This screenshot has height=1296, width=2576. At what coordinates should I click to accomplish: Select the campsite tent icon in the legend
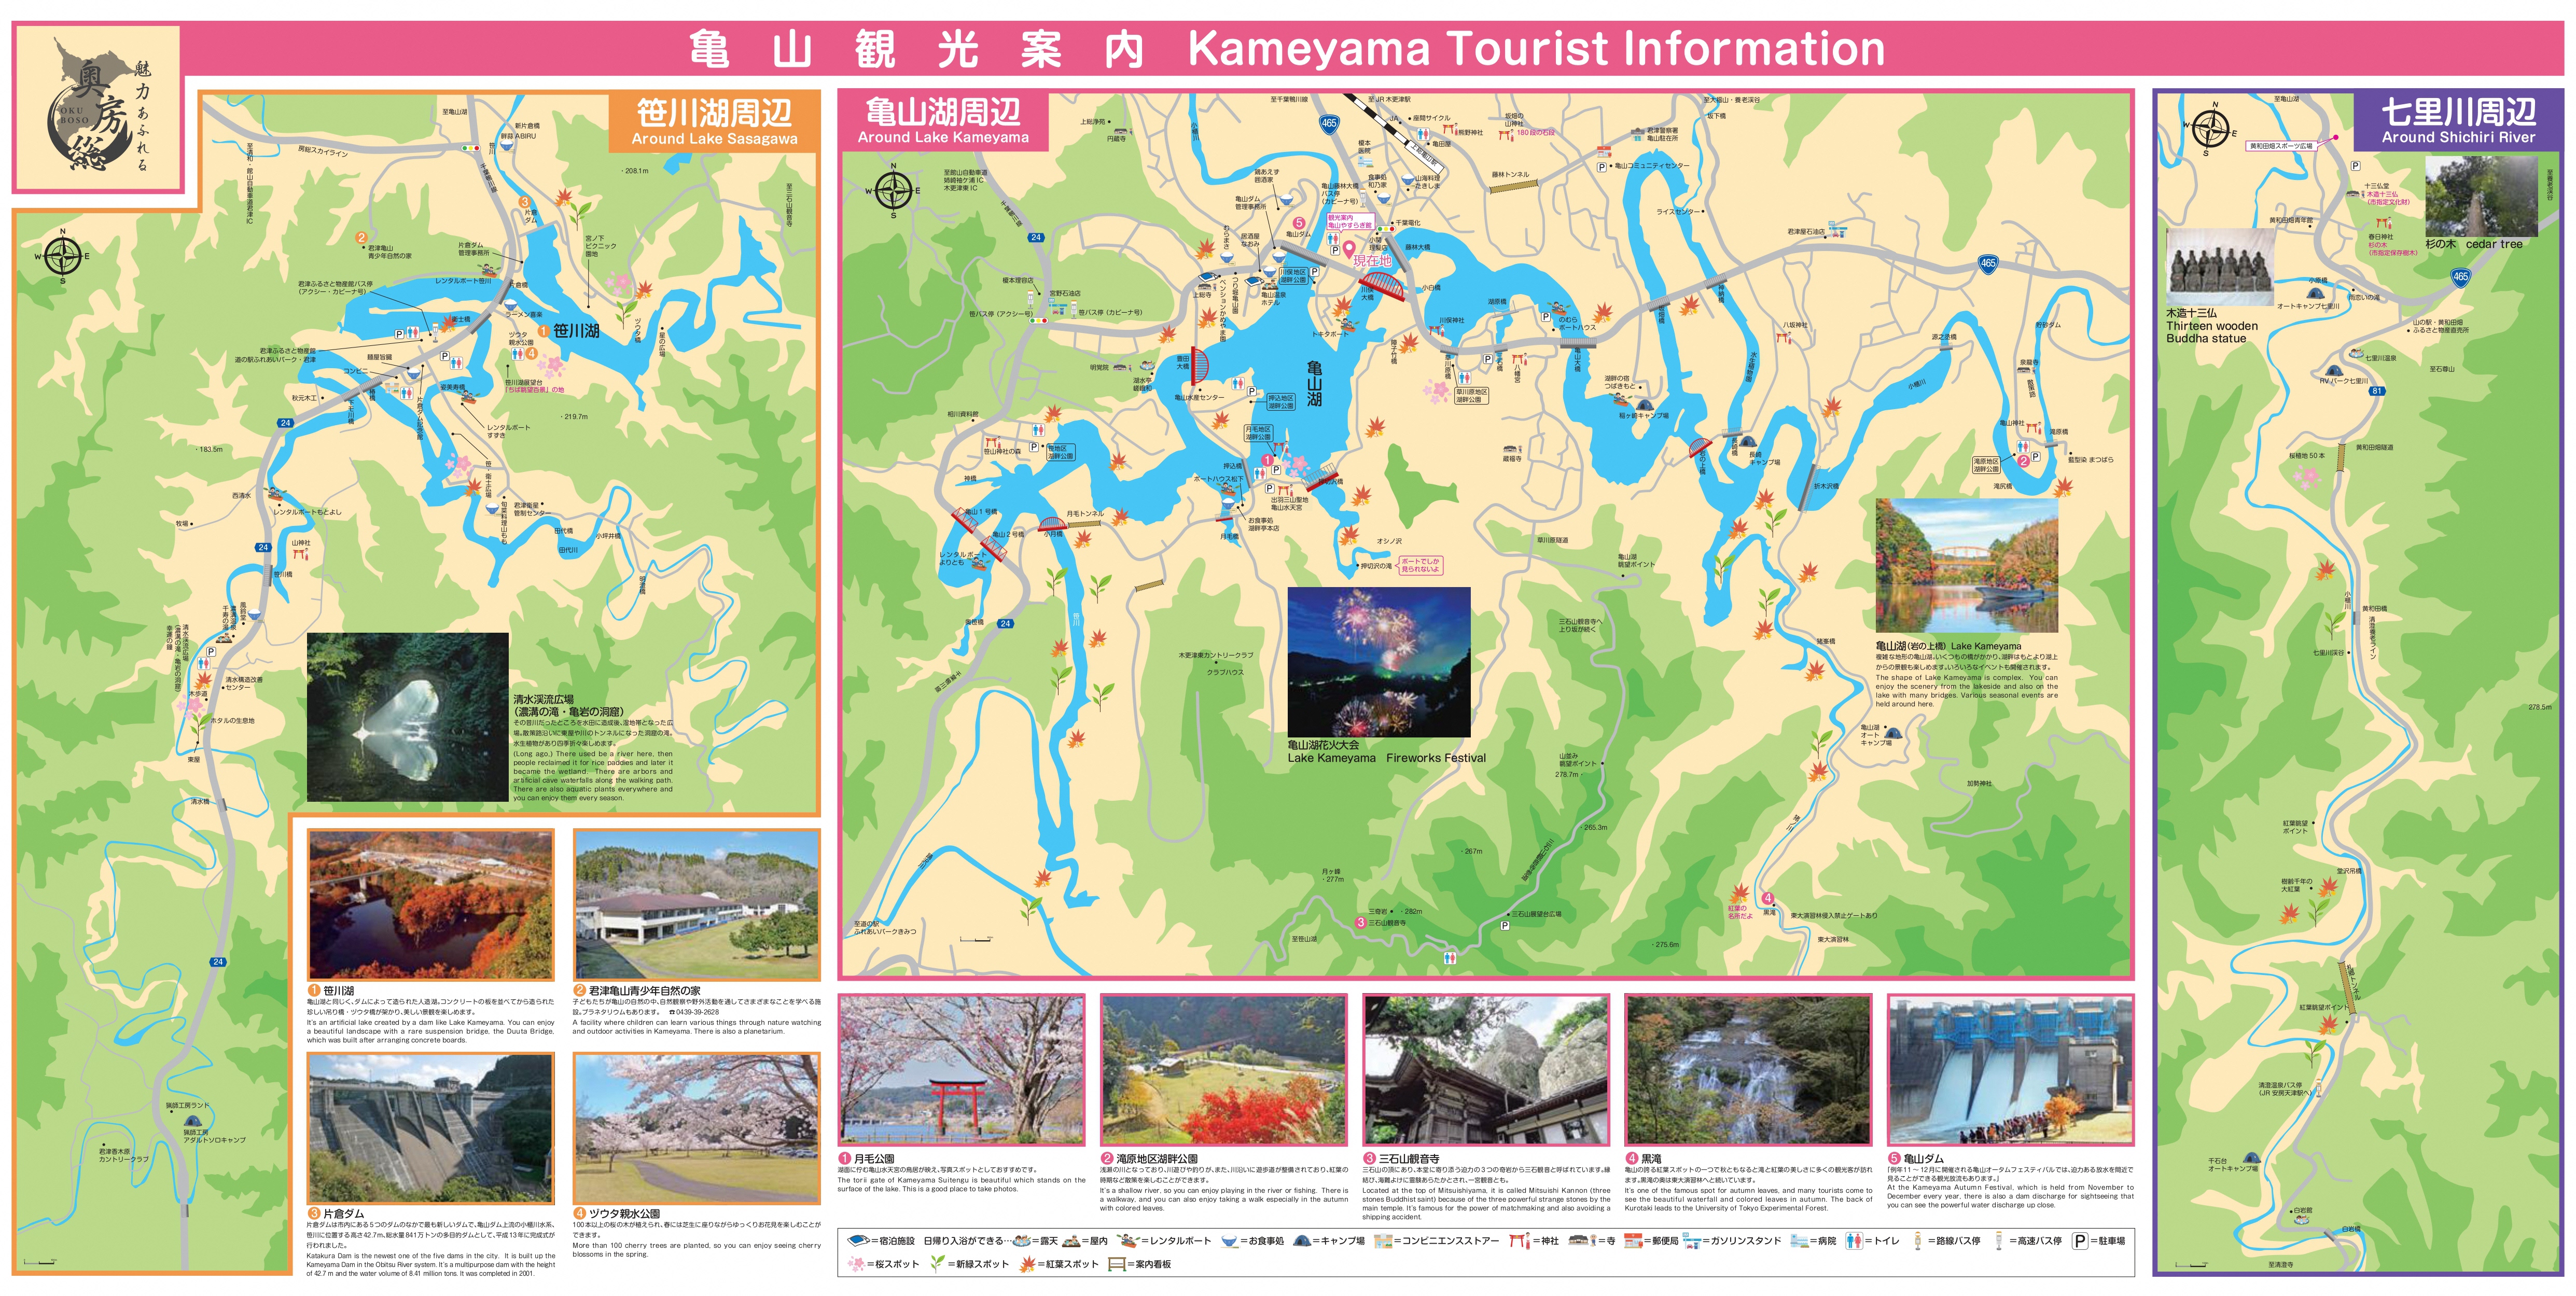pos(1302,1240)
